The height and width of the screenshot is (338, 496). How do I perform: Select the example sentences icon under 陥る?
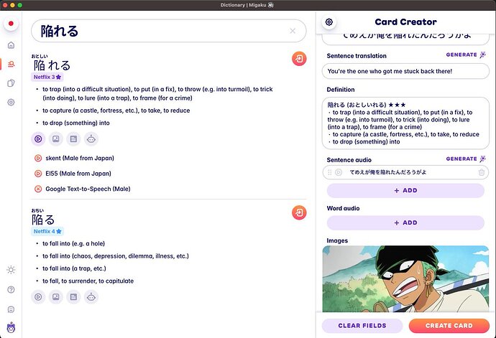coord(73,297)
